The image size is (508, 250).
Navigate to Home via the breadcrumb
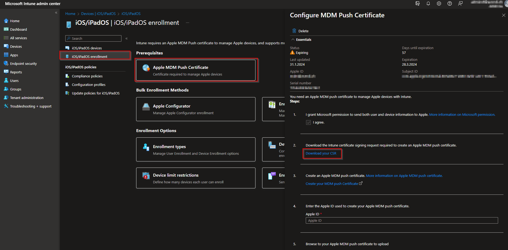click(x=70, y=13)
